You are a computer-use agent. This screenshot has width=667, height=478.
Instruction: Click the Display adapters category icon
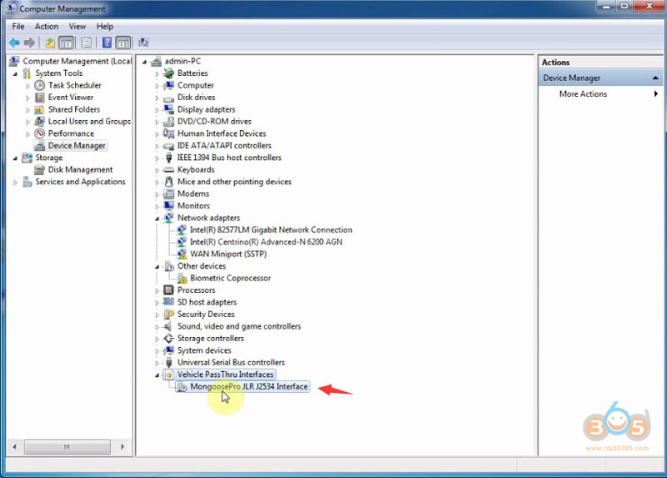pyautogui.click(x=169, y=109)
